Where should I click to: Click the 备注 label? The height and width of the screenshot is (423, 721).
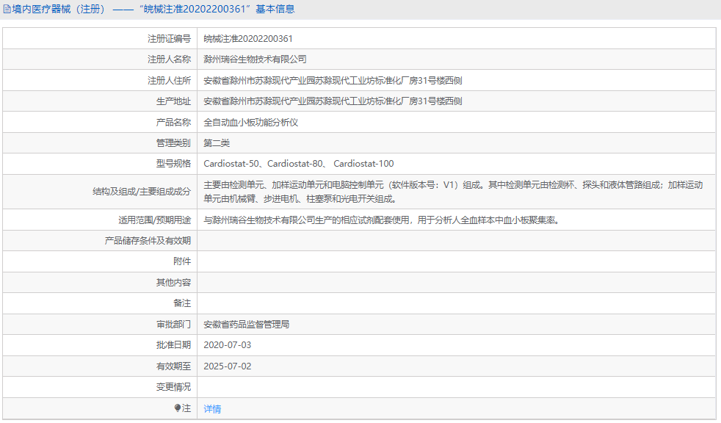pyautogui.click(x=182, y=303)
